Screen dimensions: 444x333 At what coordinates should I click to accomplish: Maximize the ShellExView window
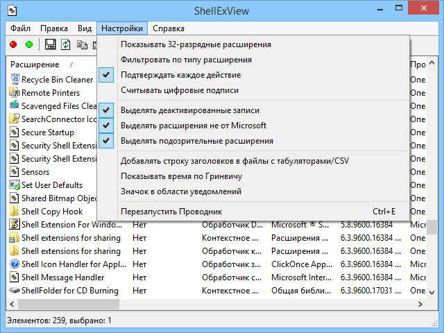tap(399, 8)
